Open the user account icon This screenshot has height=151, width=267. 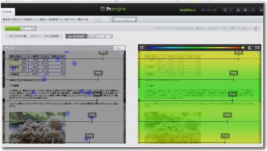click(x=238, y=10)
